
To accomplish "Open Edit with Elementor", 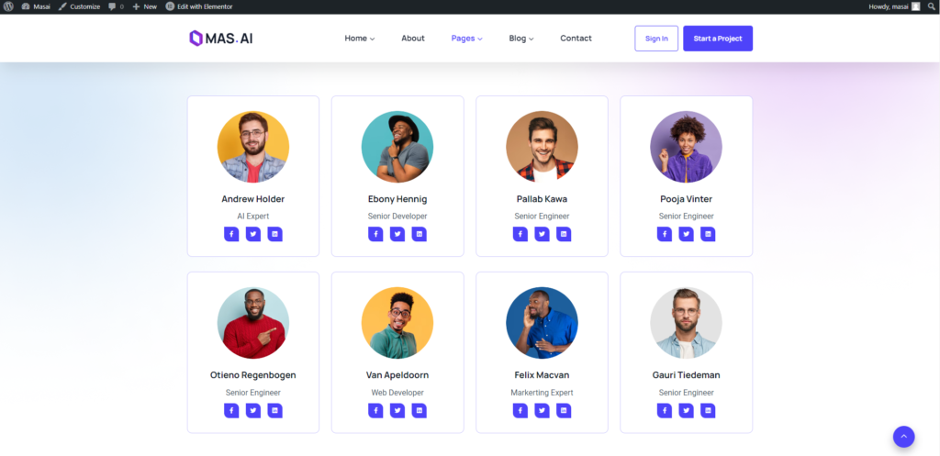I will tap(199, 6).
